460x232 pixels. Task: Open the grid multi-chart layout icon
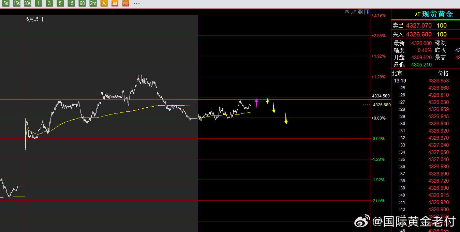click(360, 12)
